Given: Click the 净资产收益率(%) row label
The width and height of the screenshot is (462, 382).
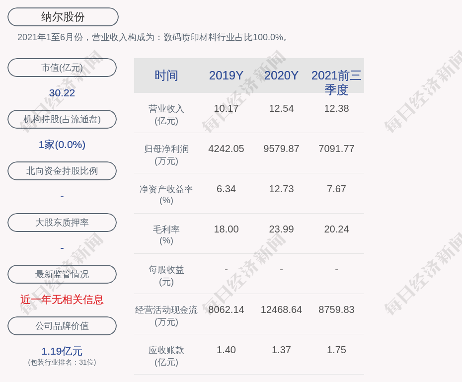Looking at the screenshot, I should click(x=166, y=195).
